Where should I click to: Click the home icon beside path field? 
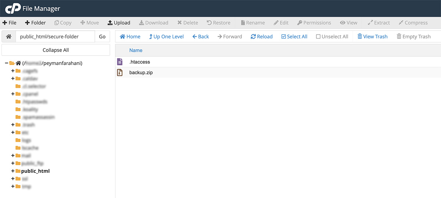[9, 36]
